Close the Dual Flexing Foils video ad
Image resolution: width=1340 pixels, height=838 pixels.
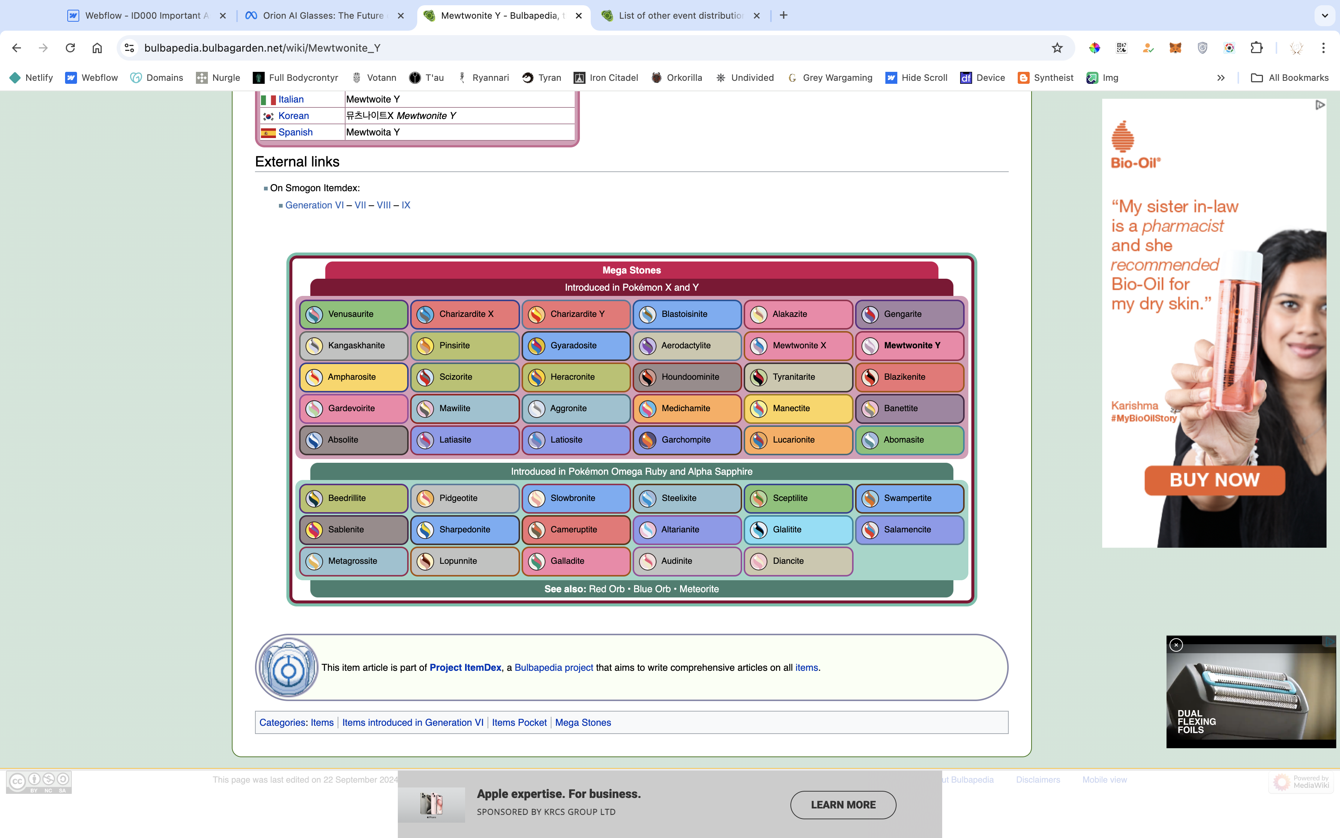click(x=1176, y=645)
